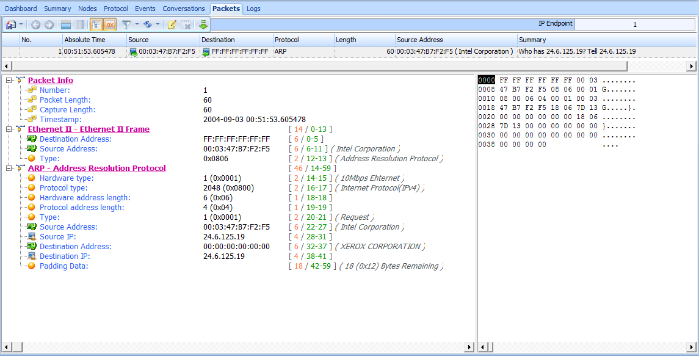Viewport: 699px width, 356px height.
Task: Select the horizontal layout view icon
Action: pos(66,25)
